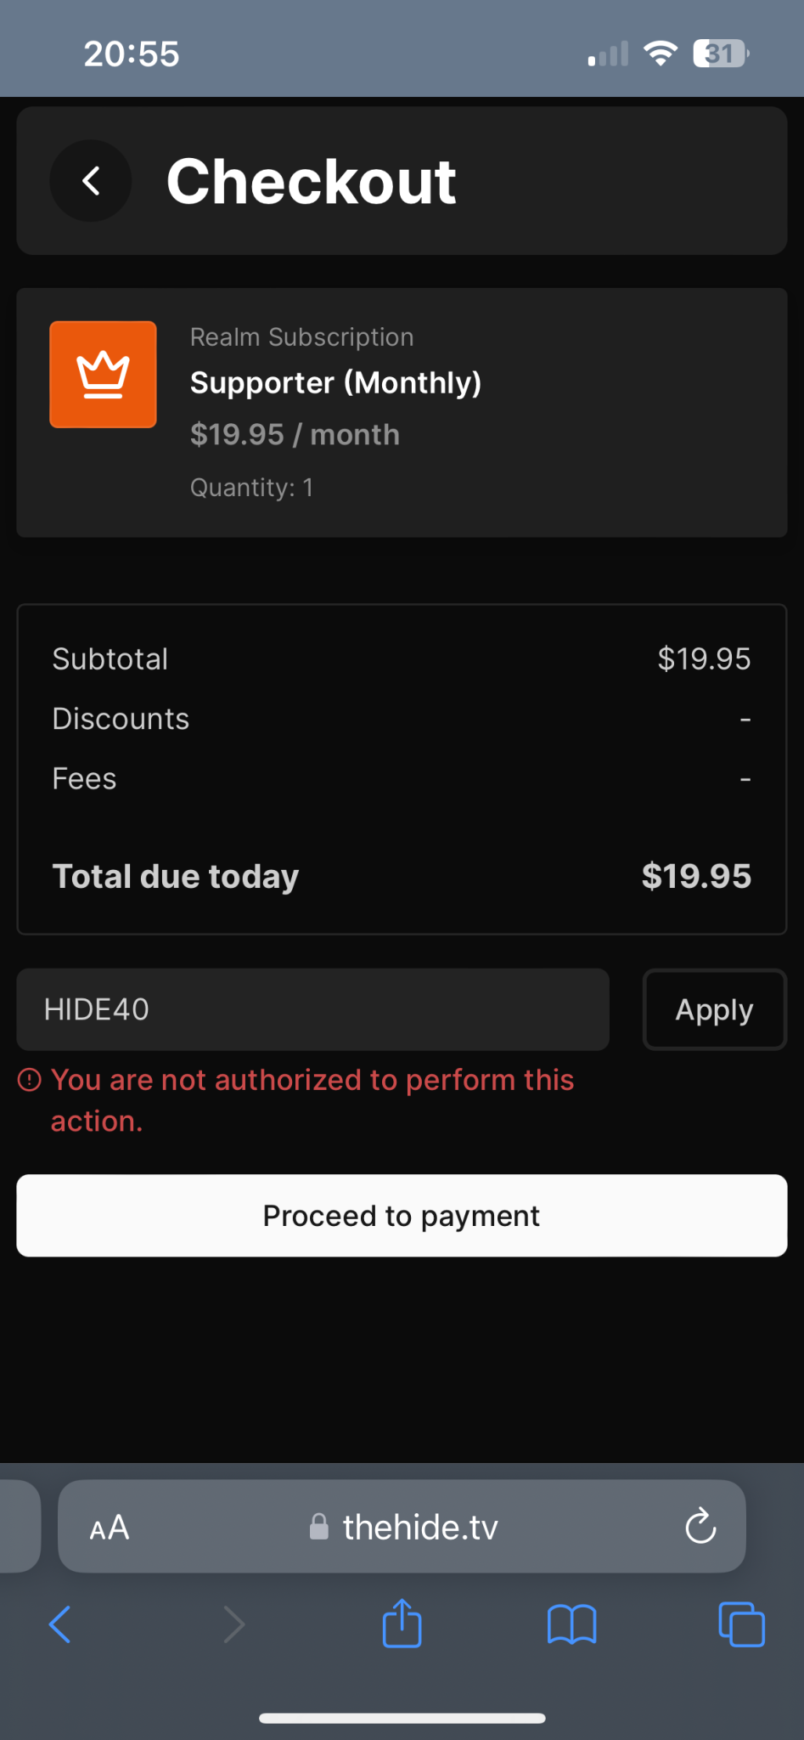This screenshot has width=804, height=1740.
Task: Tap the orange crown subscription icon
Action: [x=103, y=375]
